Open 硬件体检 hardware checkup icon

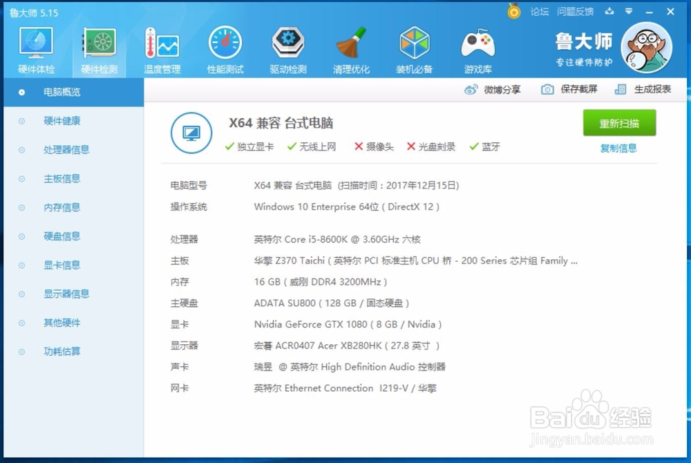(36, 50)
